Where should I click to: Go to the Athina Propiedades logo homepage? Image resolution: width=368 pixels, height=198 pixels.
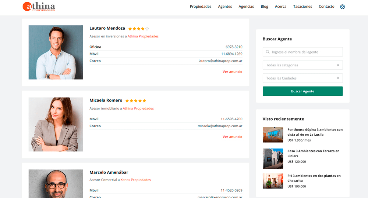coord(39,7)
